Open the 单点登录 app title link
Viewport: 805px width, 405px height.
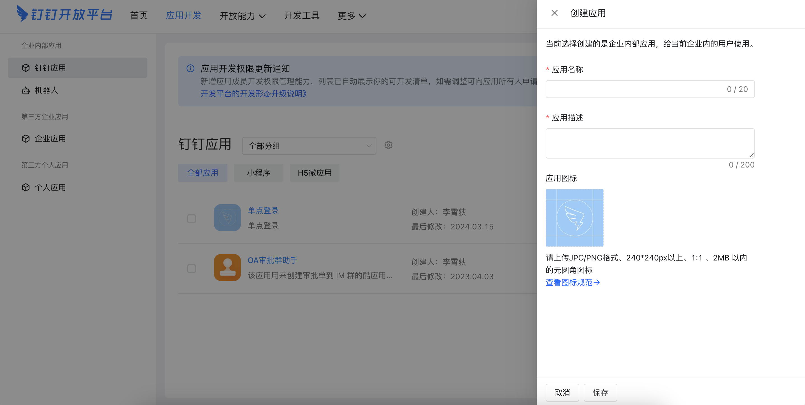(x=263, y=210)
